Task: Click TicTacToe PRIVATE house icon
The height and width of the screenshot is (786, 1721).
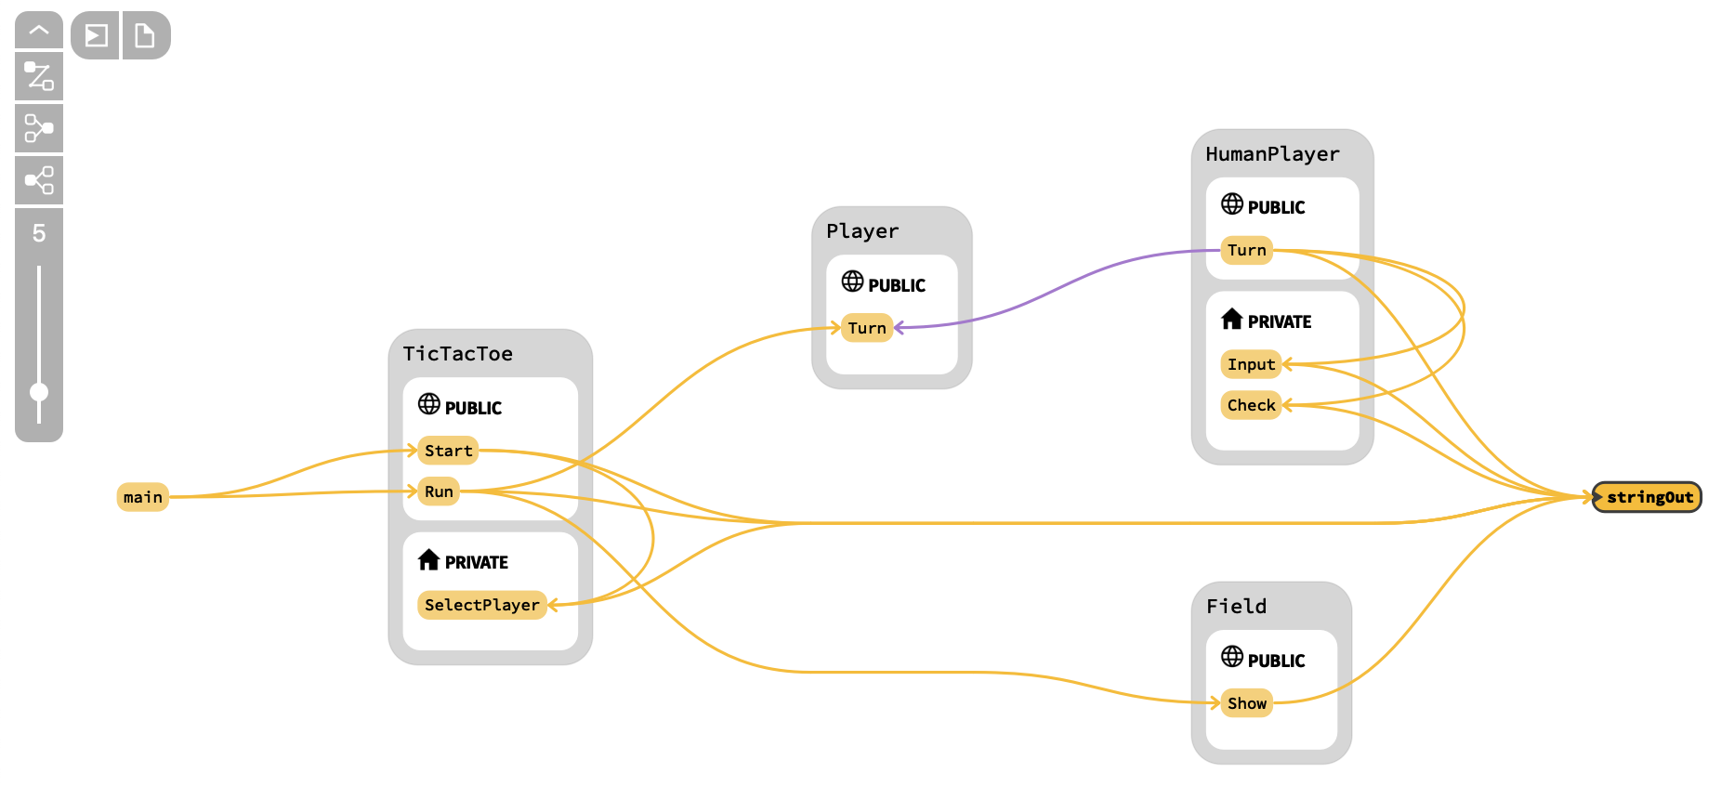Action: pos(428,559)
